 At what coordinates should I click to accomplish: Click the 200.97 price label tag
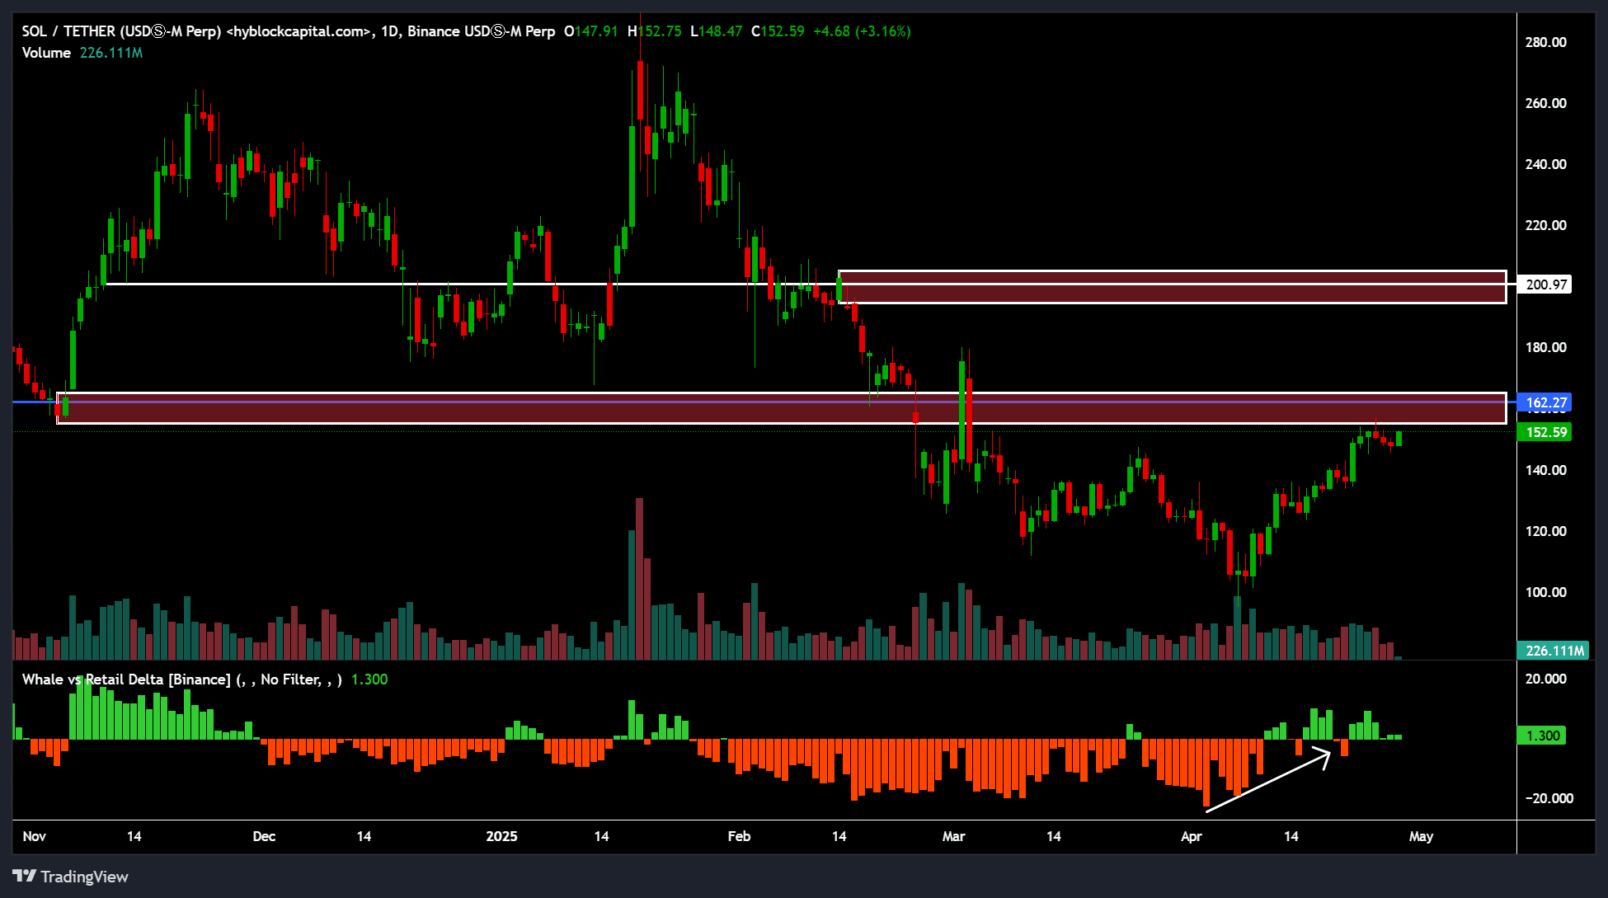tap(1545, 284)
